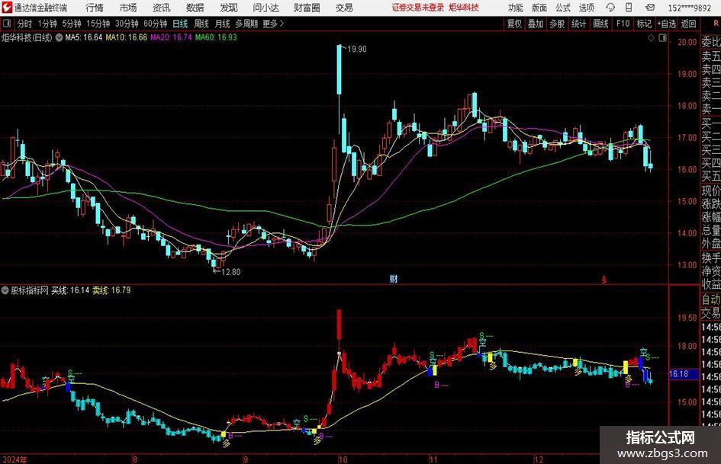The width and height of the screenshot is (721, 464).
Task: Expand 股标指标网 sub-indicator settings circle
Action: tap(5, 290)
